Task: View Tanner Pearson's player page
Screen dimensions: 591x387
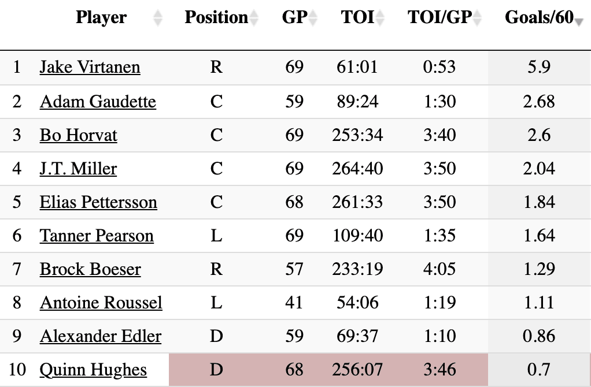Action: (97, 236)
